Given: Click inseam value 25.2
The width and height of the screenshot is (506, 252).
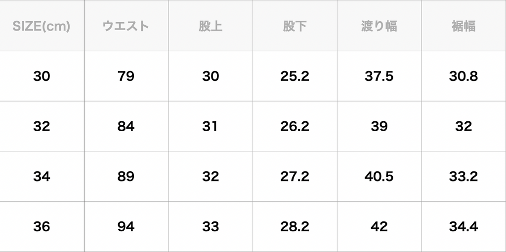Looking at the screenshot, I should coord(295,76).
